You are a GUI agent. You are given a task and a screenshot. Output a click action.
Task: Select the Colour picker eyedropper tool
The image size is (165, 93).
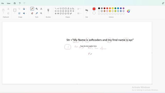coord(37,13)
